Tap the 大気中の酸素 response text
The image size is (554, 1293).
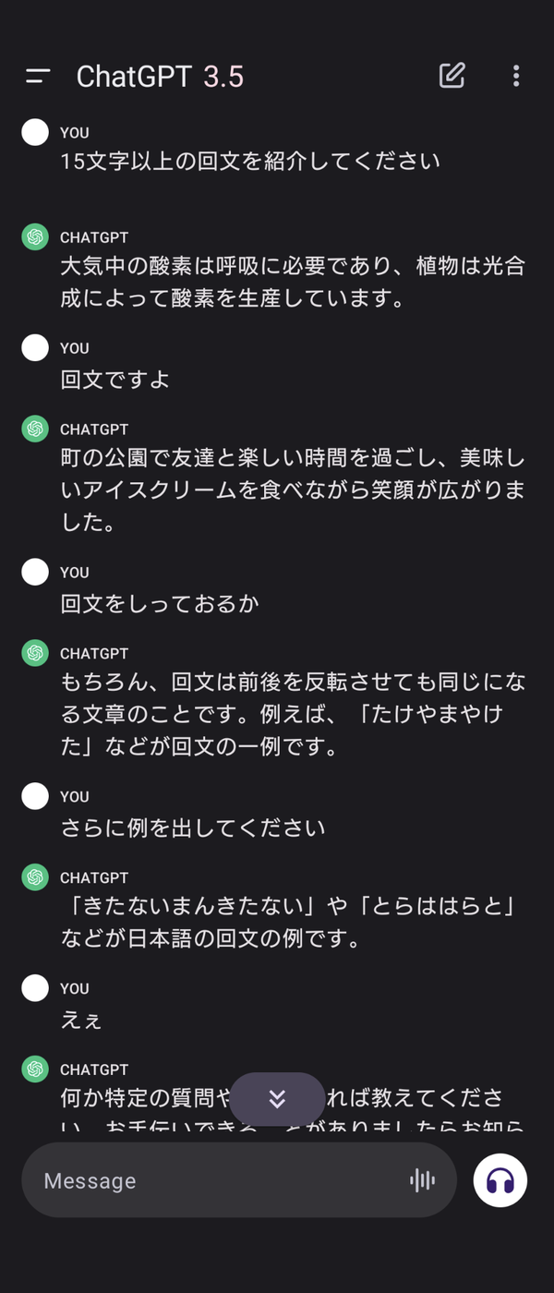click(x=293, y=283)
